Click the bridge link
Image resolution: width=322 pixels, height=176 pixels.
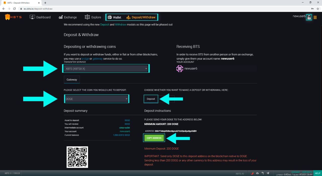pyautogui.click(x=85, y=59)
